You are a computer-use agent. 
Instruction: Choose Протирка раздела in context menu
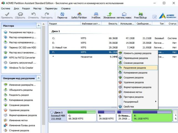pyautogui.click(x=138, y=97)
